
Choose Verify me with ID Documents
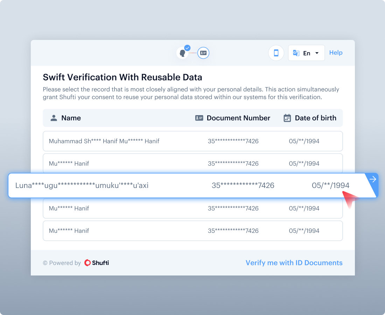tap(294, 263)
